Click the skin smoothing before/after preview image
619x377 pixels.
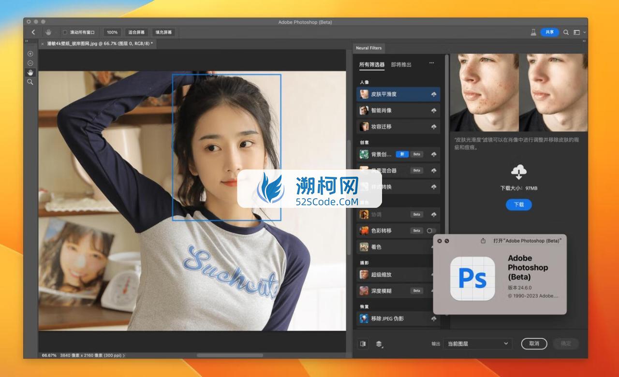click(x=519, y=92)
